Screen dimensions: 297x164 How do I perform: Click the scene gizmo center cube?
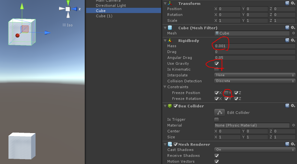click(68, 9)
